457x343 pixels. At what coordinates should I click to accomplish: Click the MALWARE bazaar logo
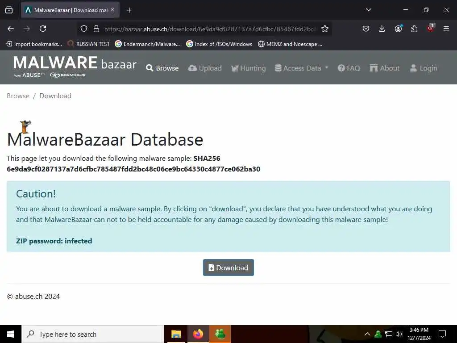75,67
